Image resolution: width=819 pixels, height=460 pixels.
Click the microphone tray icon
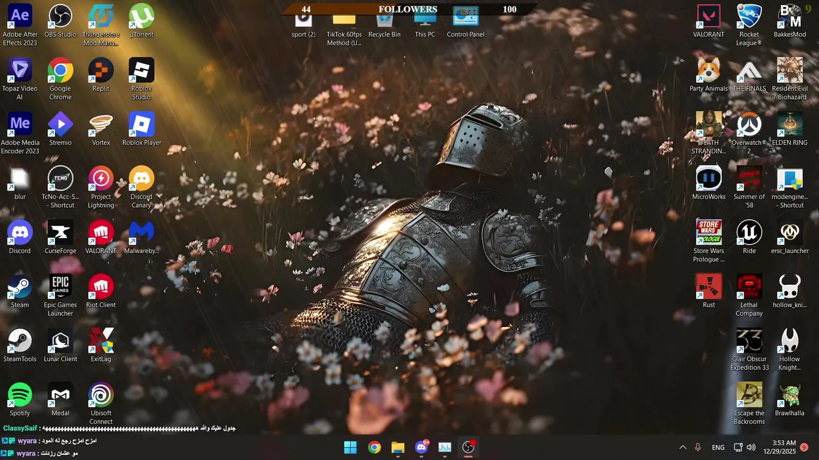tap(698, 447)
